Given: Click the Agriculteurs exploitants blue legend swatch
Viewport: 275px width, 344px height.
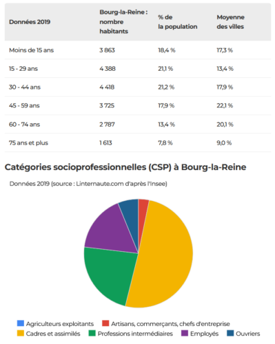Looking at the screenshot, I should click(21, 323).
